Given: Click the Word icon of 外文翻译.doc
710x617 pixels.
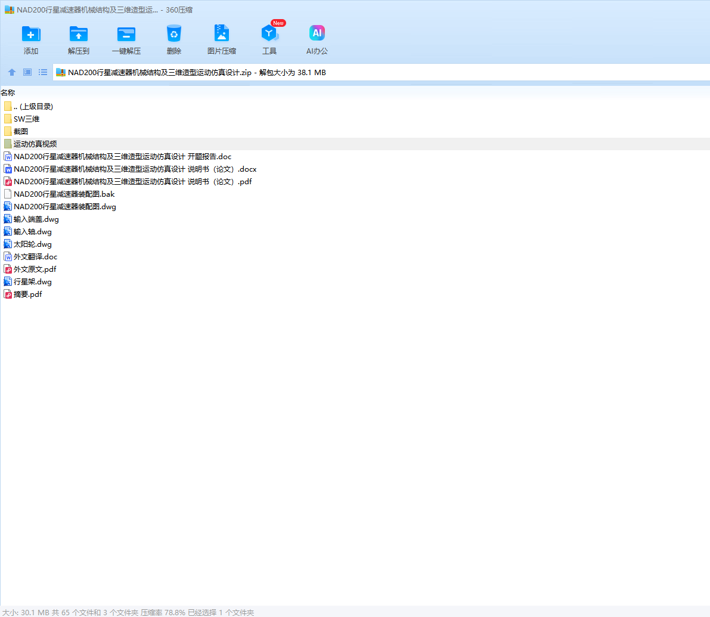Looking at the screenshot, I should pyautogui.click(x=8, y=257).
